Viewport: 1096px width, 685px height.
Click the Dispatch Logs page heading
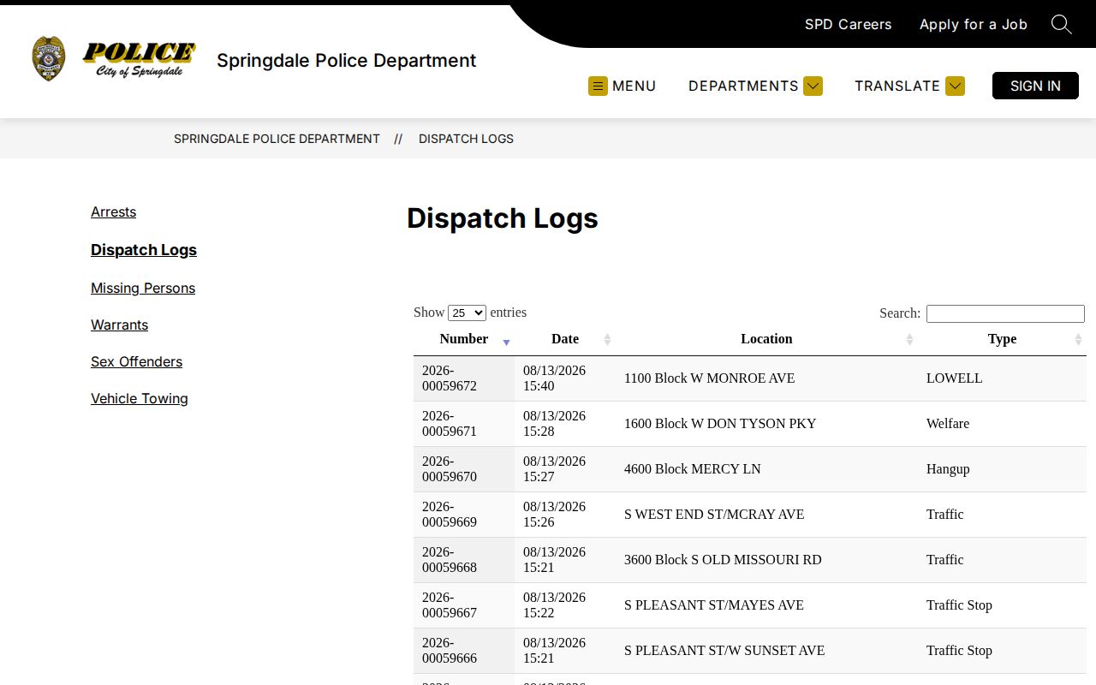coord(503,218)
